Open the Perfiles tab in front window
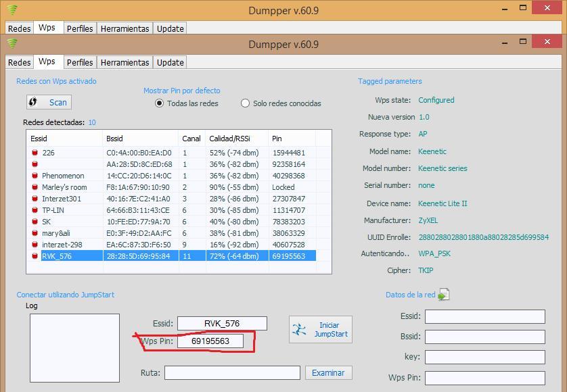 [80, 62]
